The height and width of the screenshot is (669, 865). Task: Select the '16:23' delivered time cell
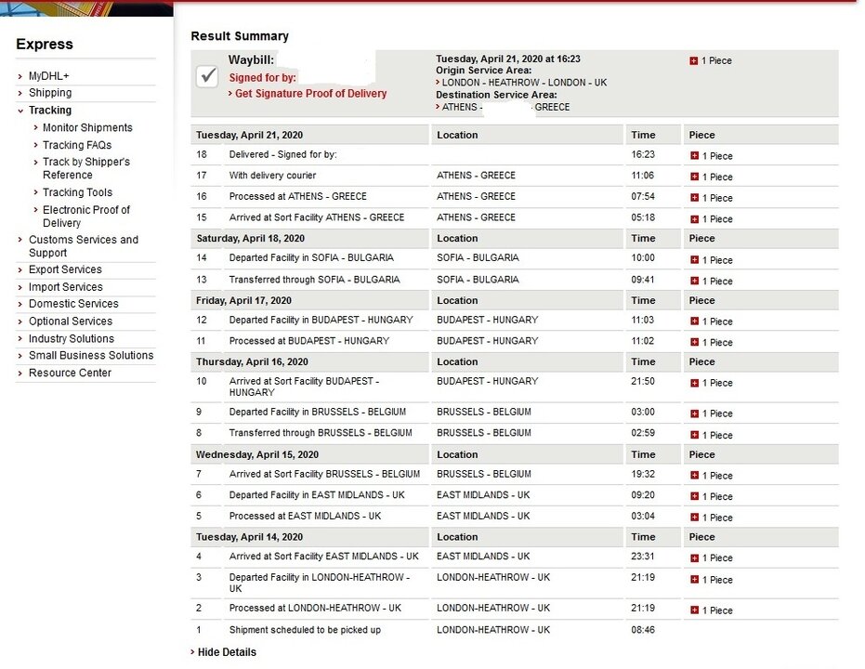click(643, 154)
